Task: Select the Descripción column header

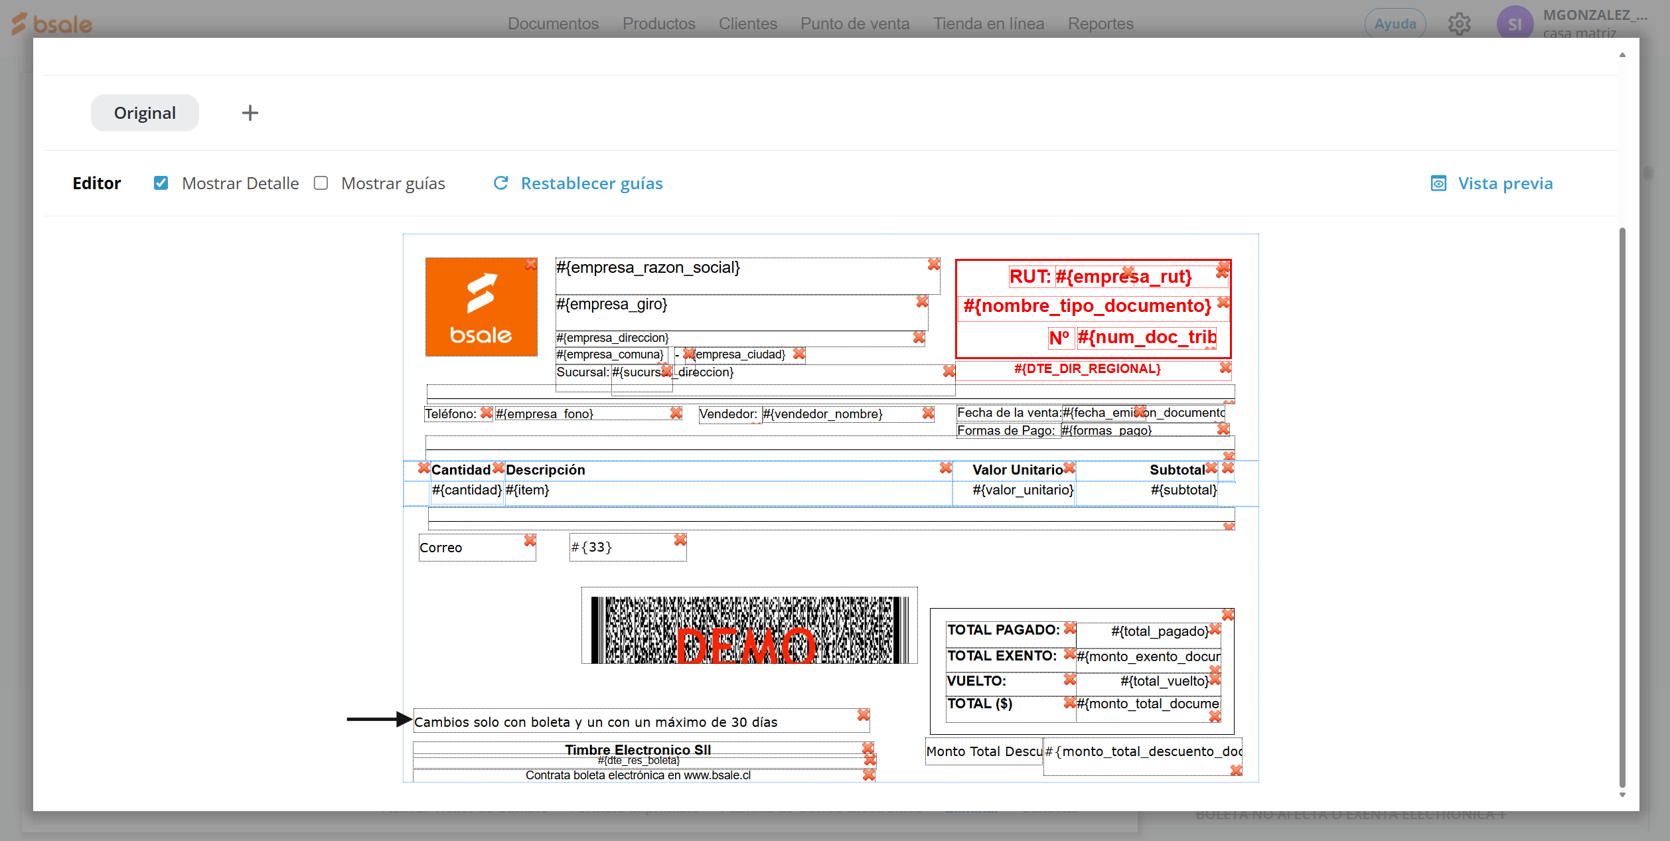Action: click(x=546, y=470)
